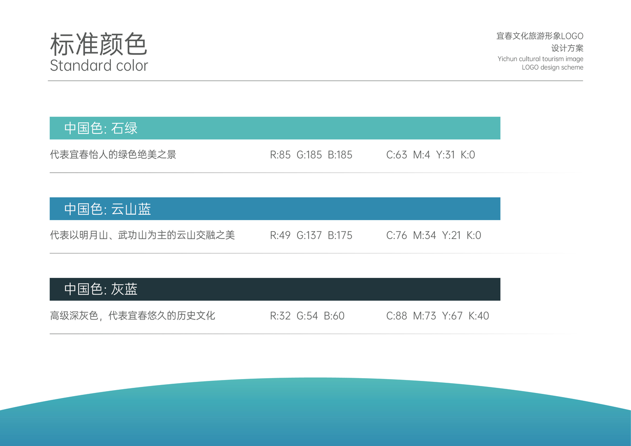Viewport: 631px width, 446px height.
Task: Click the text 宜春文化旅游形象LOGO
Action: [540, 36]
